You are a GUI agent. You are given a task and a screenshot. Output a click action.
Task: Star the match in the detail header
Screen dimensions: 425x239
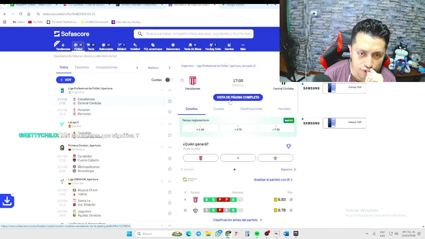[x=182, y=80]
